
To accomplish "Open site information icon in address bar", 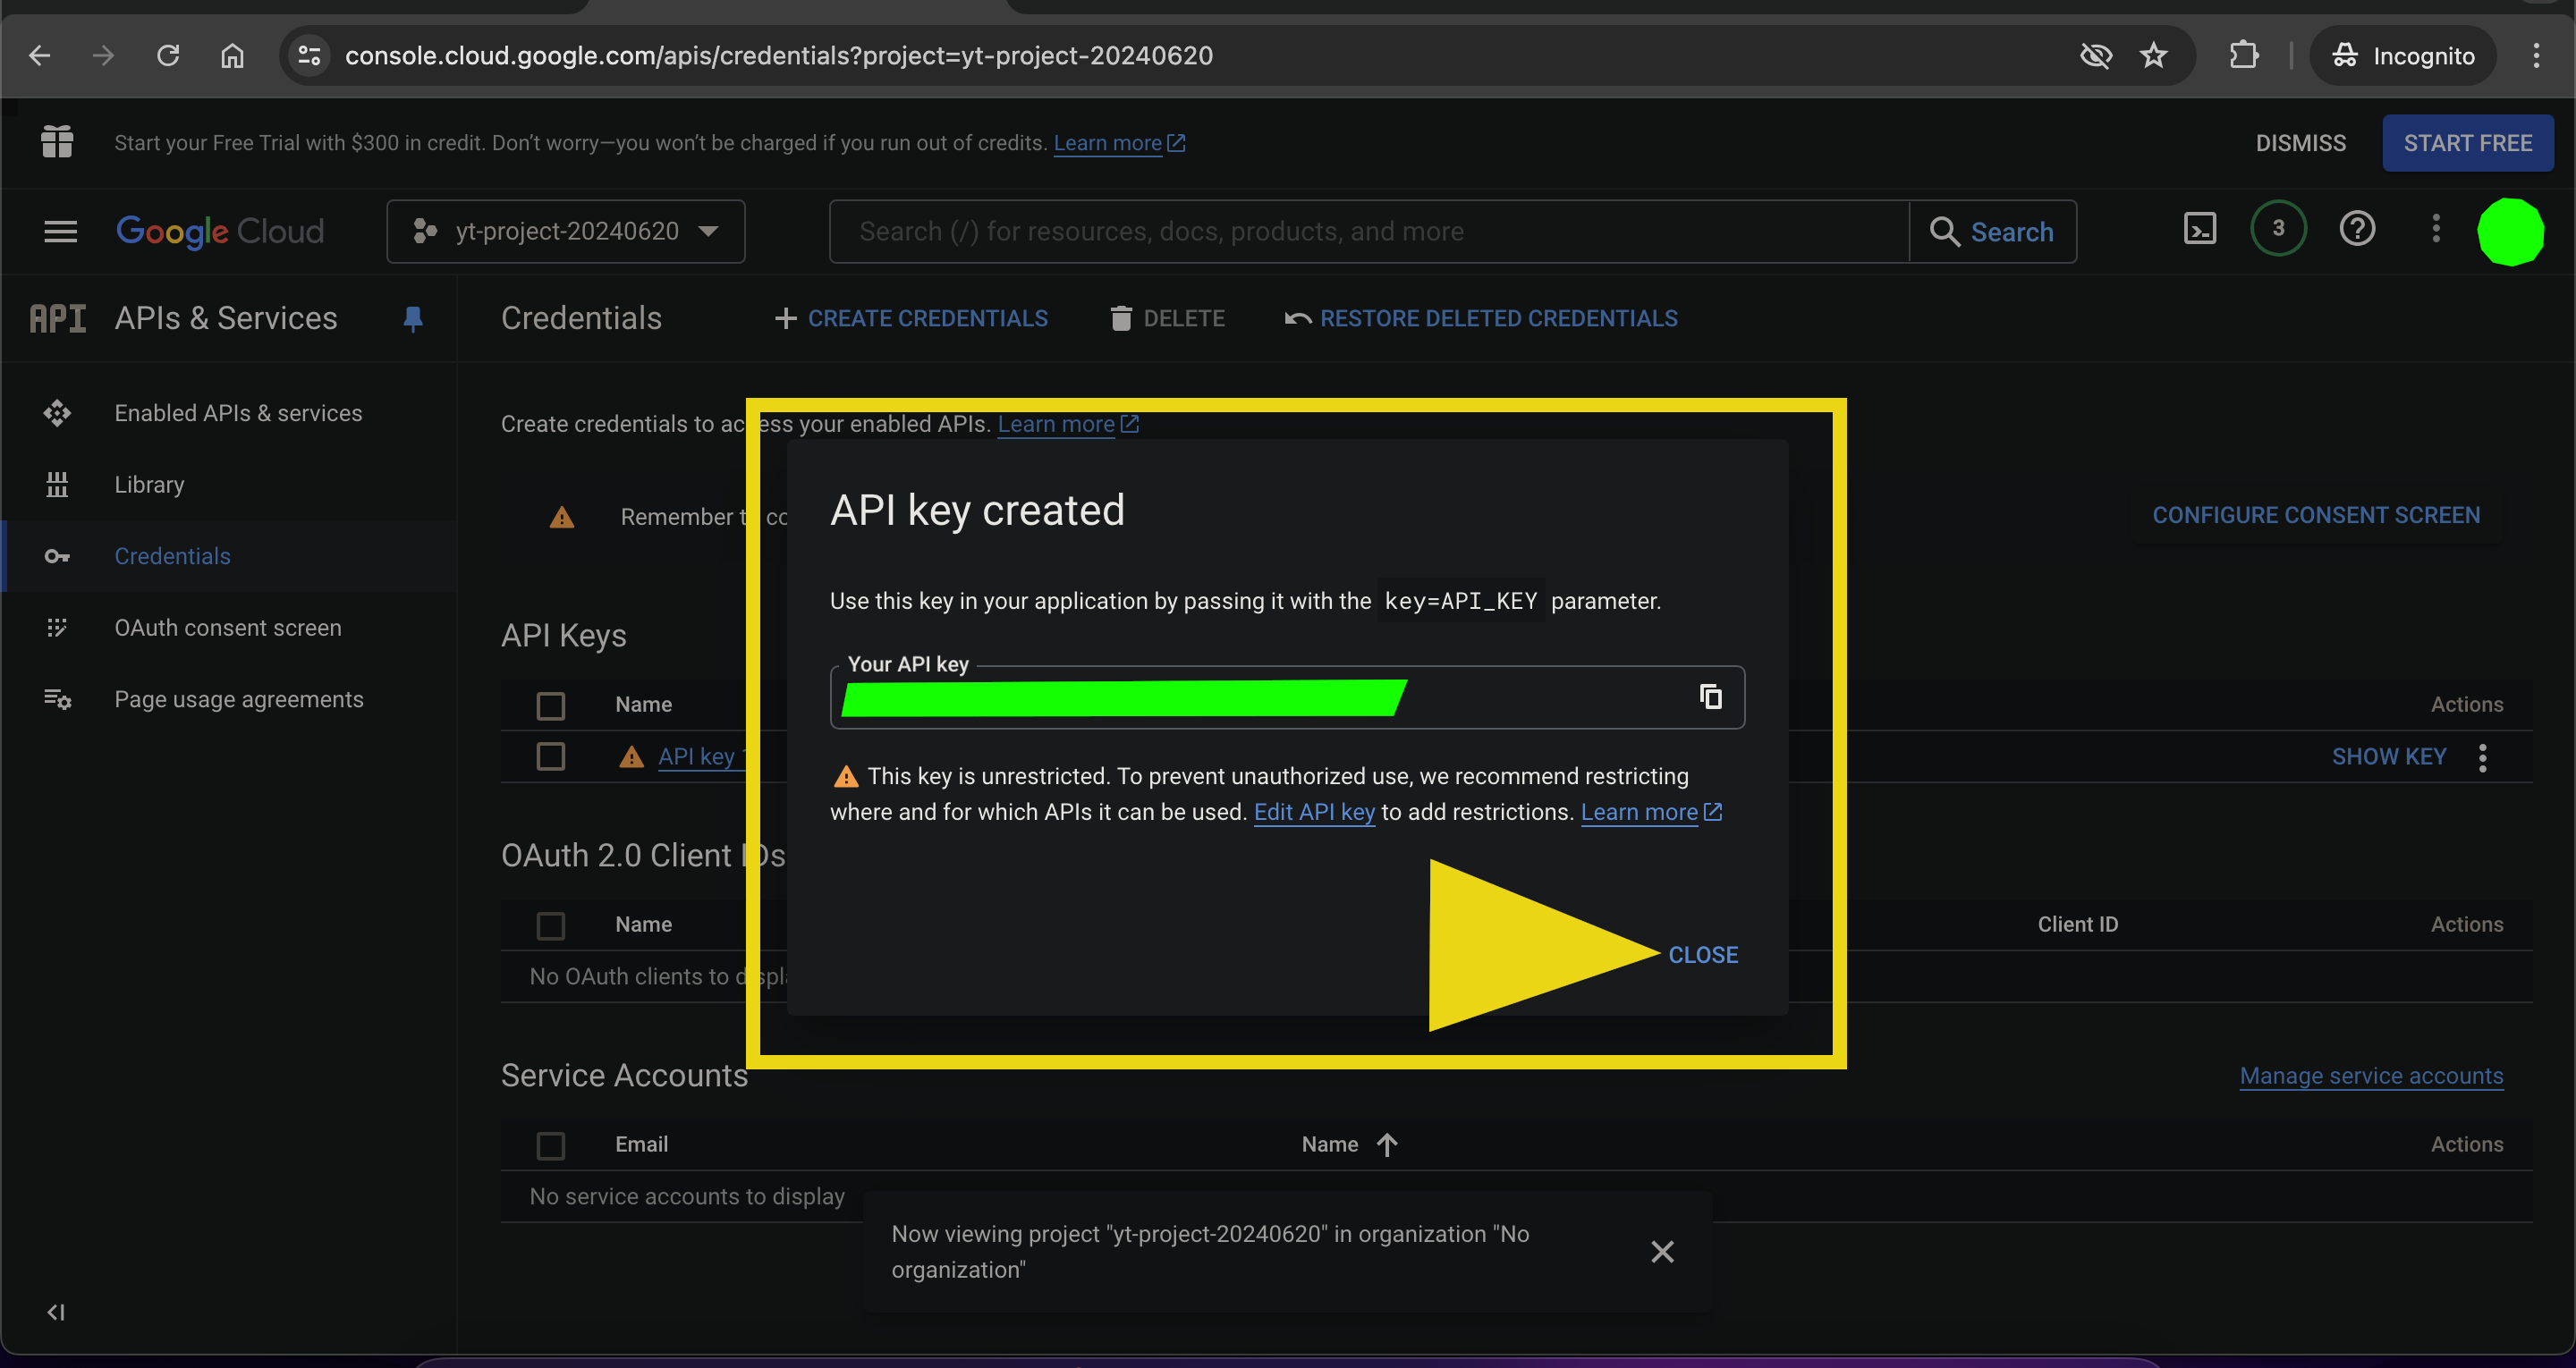I will click(310, 56).
